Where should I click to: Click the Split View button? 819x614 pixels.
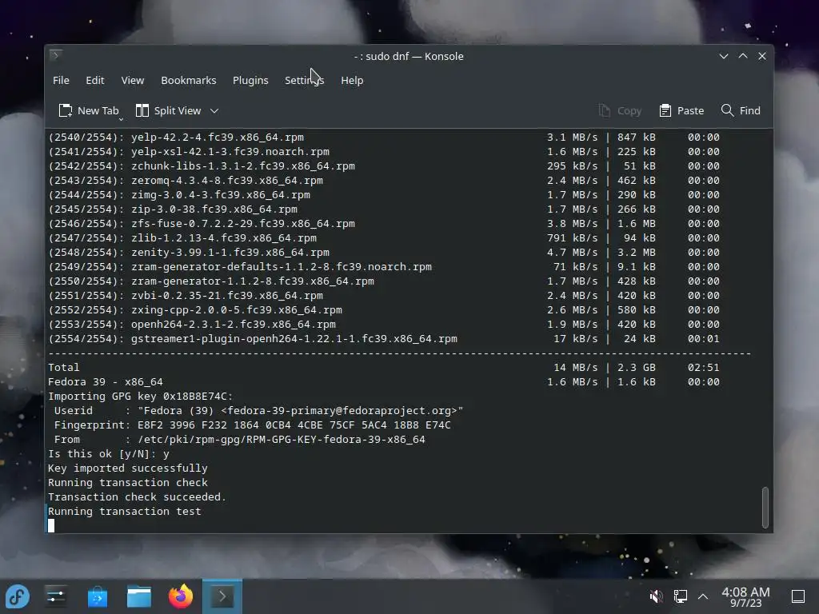[x=168, y=110]
